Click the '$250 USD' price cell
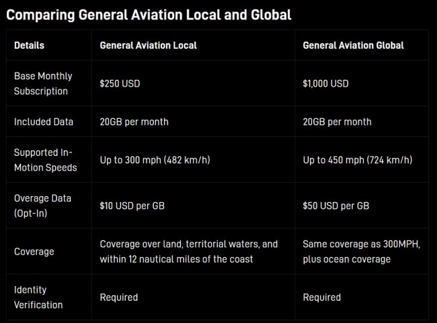This screenshot has width=437, height=323. coord(121,84)
